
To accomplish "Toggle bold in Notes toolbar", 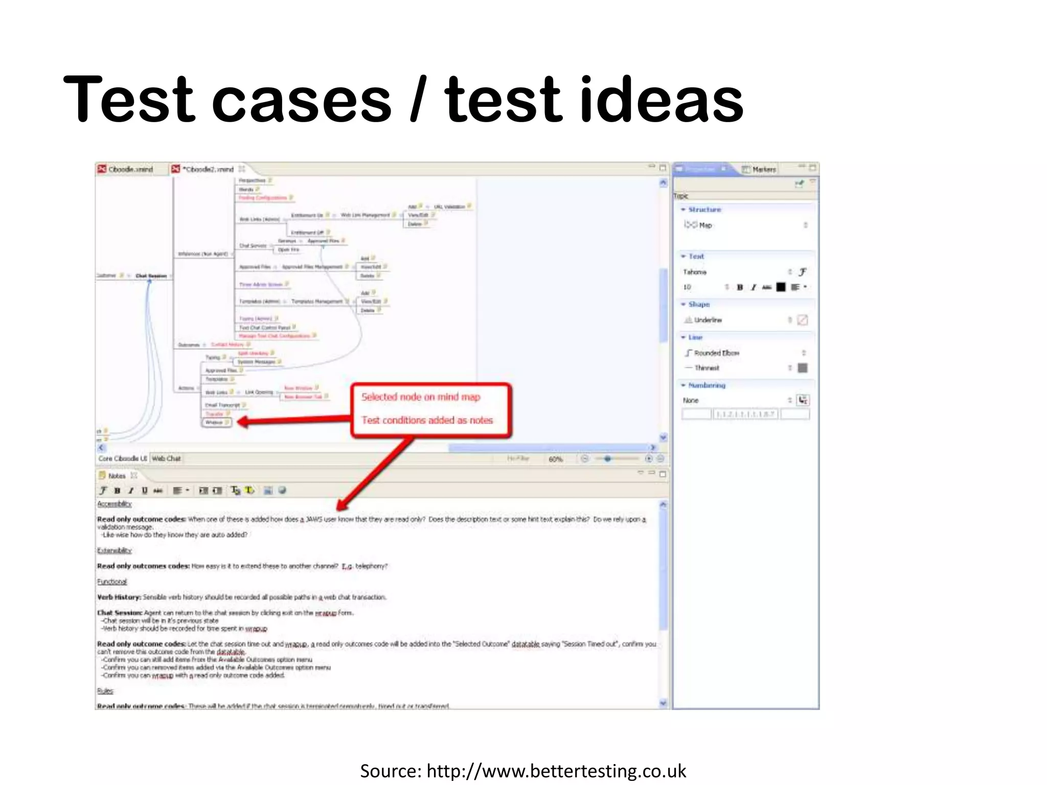I will 117,491.
